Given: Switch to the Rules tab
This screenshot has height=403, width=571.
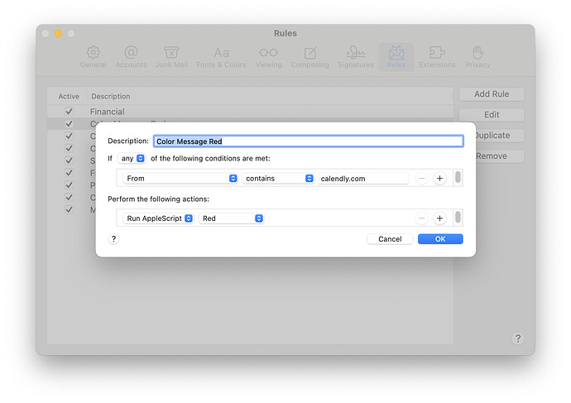Looking at the screenshot, I should [396, 56].
